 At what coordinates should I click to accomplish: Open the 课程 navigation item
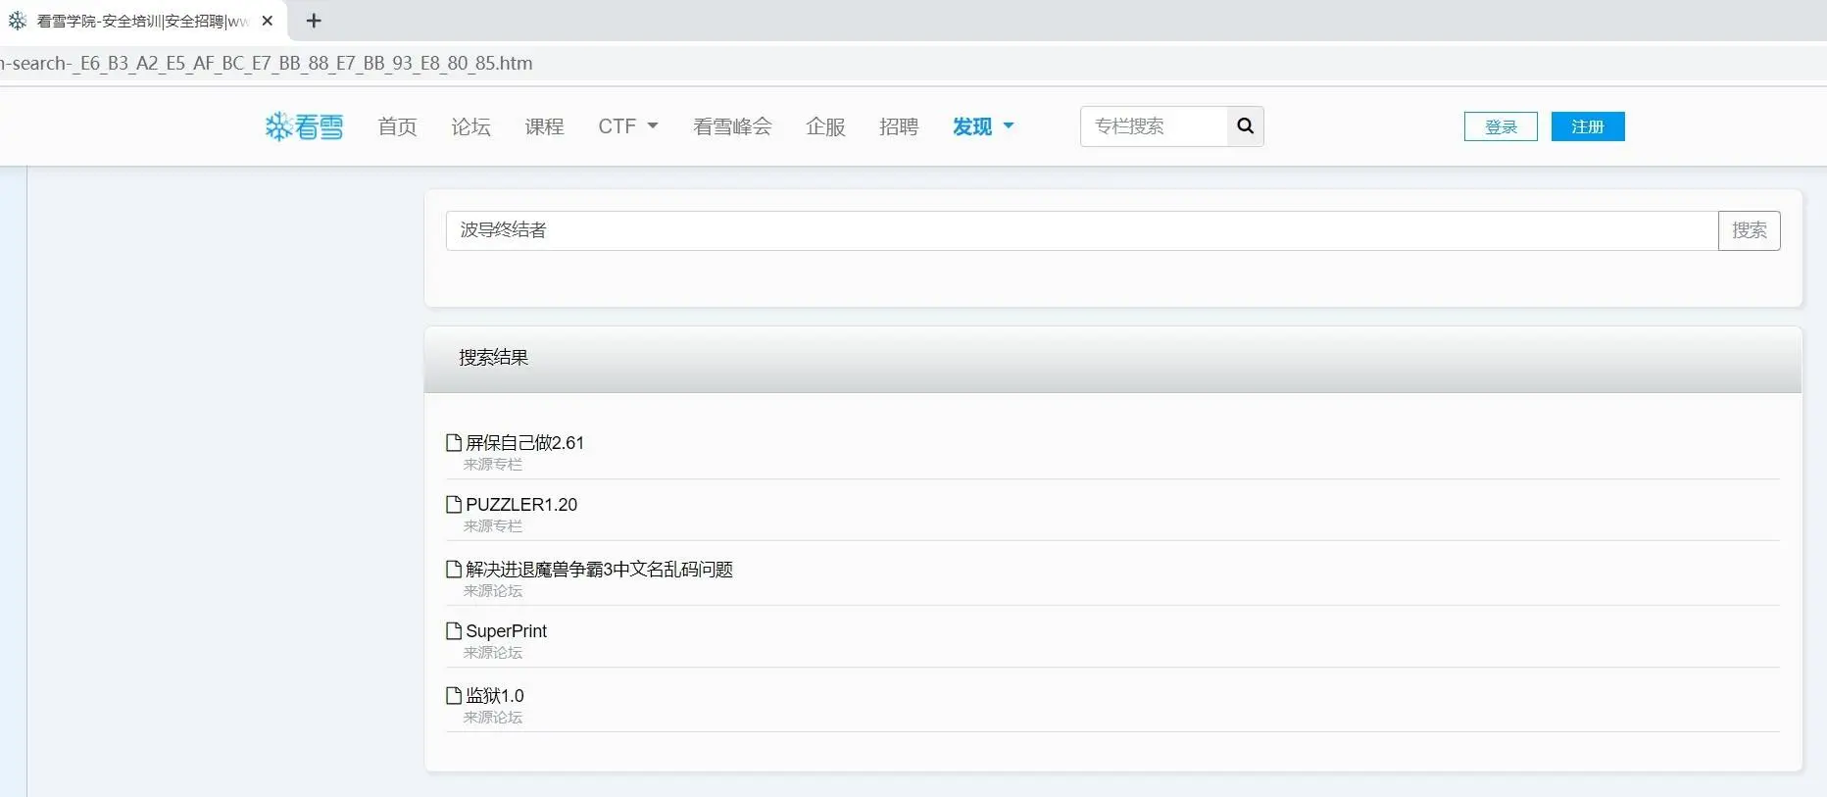coord(544,126)
